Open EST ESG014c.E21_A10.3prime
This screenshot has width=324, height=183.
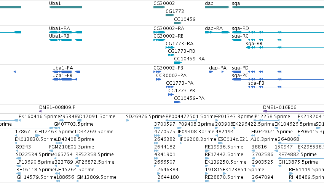point(247,139)
